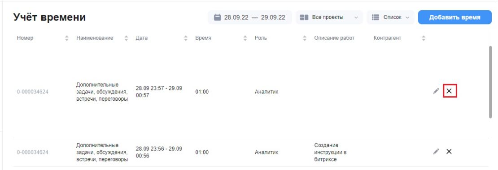Edit the 23:56 entry with pencil icon
The width and height of the screenshot is (498, 170).
coord(436,151)
